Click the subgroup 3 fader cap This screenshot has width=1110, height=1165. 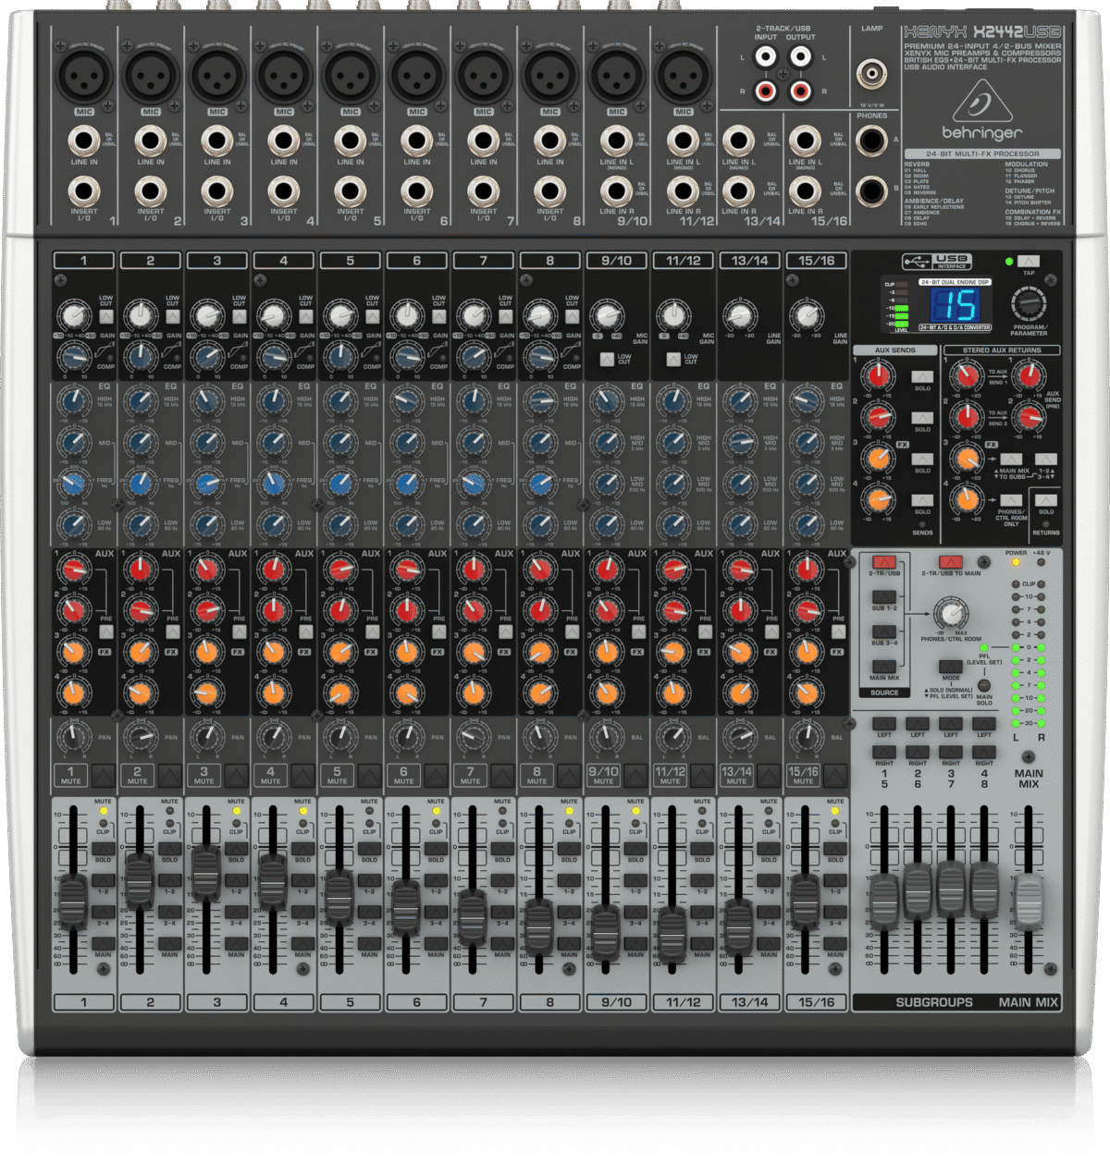951,889
